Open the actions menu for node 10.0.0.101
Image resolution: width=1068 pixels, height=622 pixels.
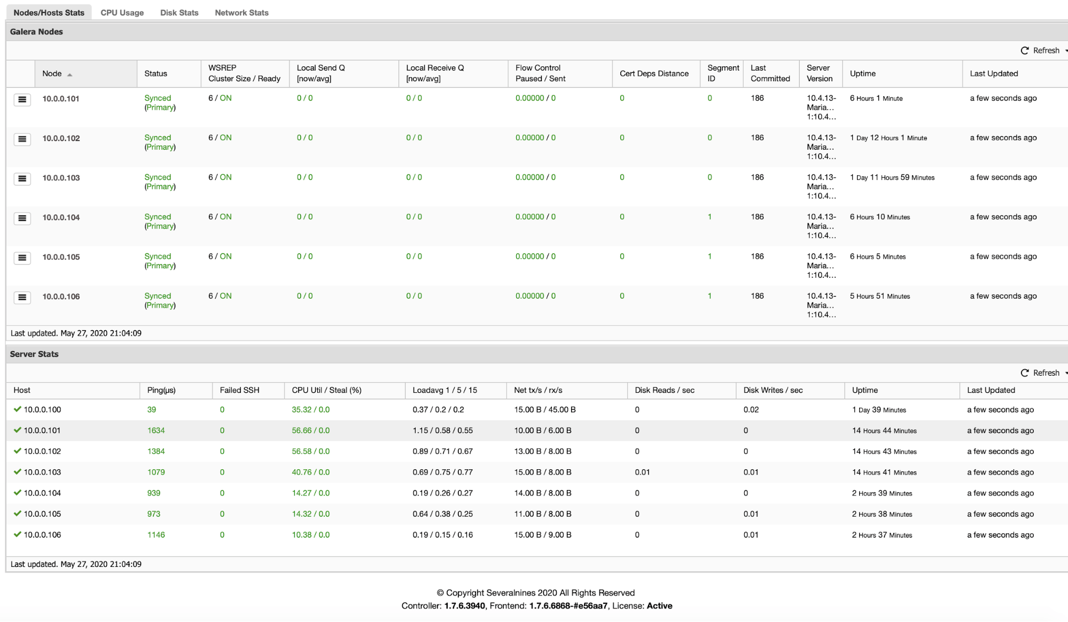[22, 99]
